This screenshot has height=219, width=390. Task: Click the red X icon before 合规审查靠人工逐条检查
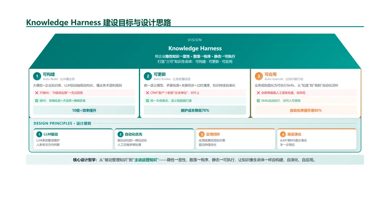pos(258,93)
